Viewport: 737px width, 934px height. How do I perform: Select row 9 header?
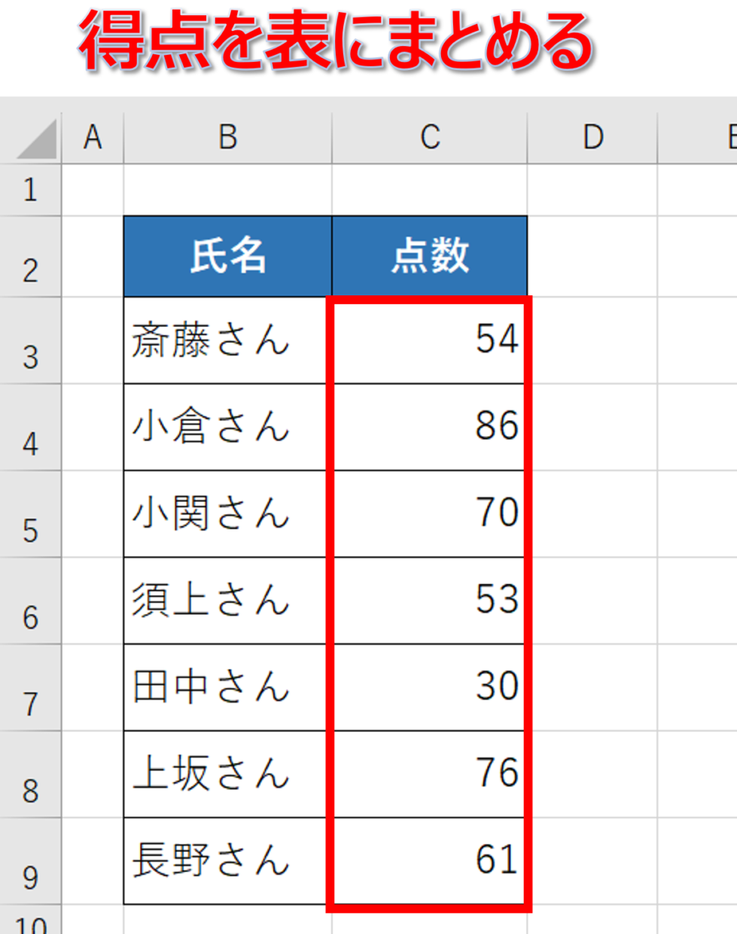30,861
